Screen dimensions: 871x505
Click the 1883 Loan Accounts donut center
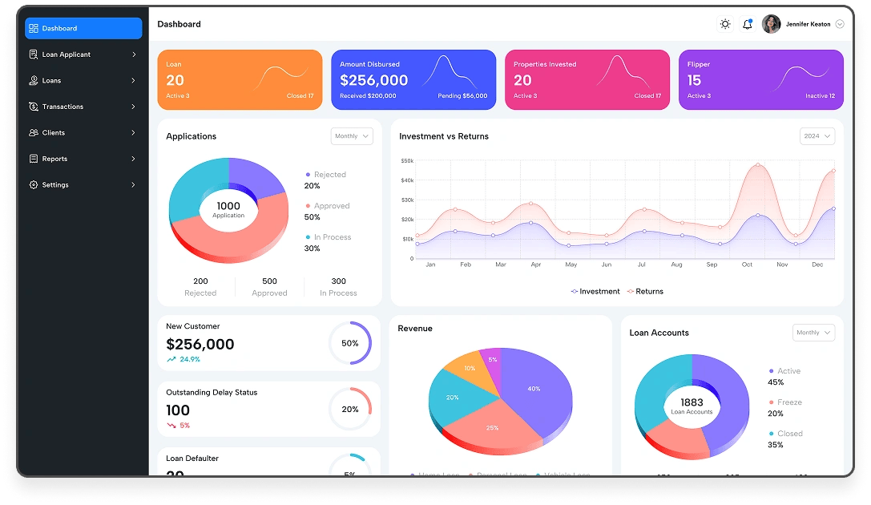coord(692,406)
